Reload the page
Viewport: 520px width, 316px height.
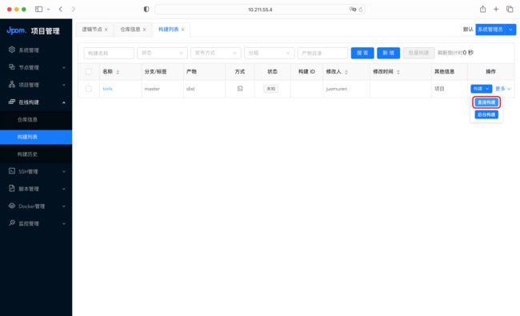tap(361, 10)
